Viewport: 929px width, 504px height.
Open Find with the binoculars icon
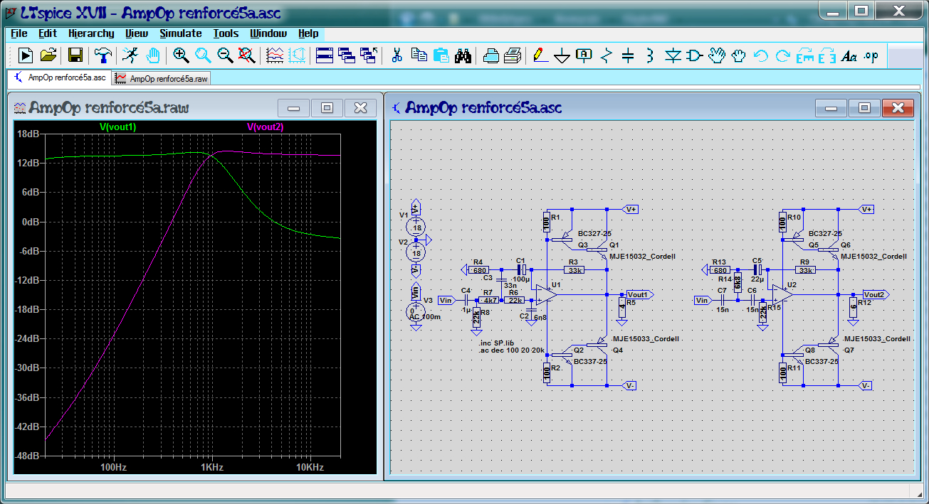[x=463, y=55]
